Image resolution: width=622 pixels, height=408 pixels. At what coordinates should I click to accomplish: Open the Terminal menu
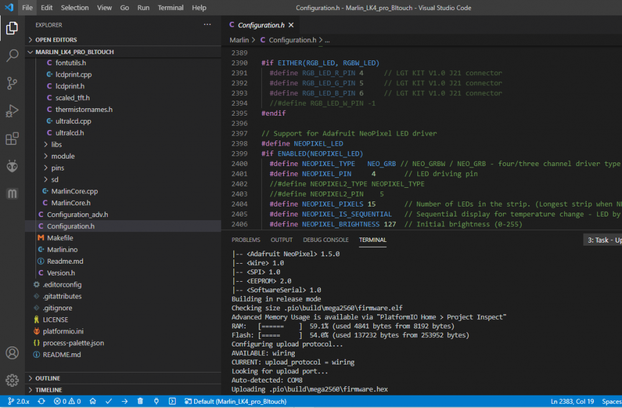point(170,8)
